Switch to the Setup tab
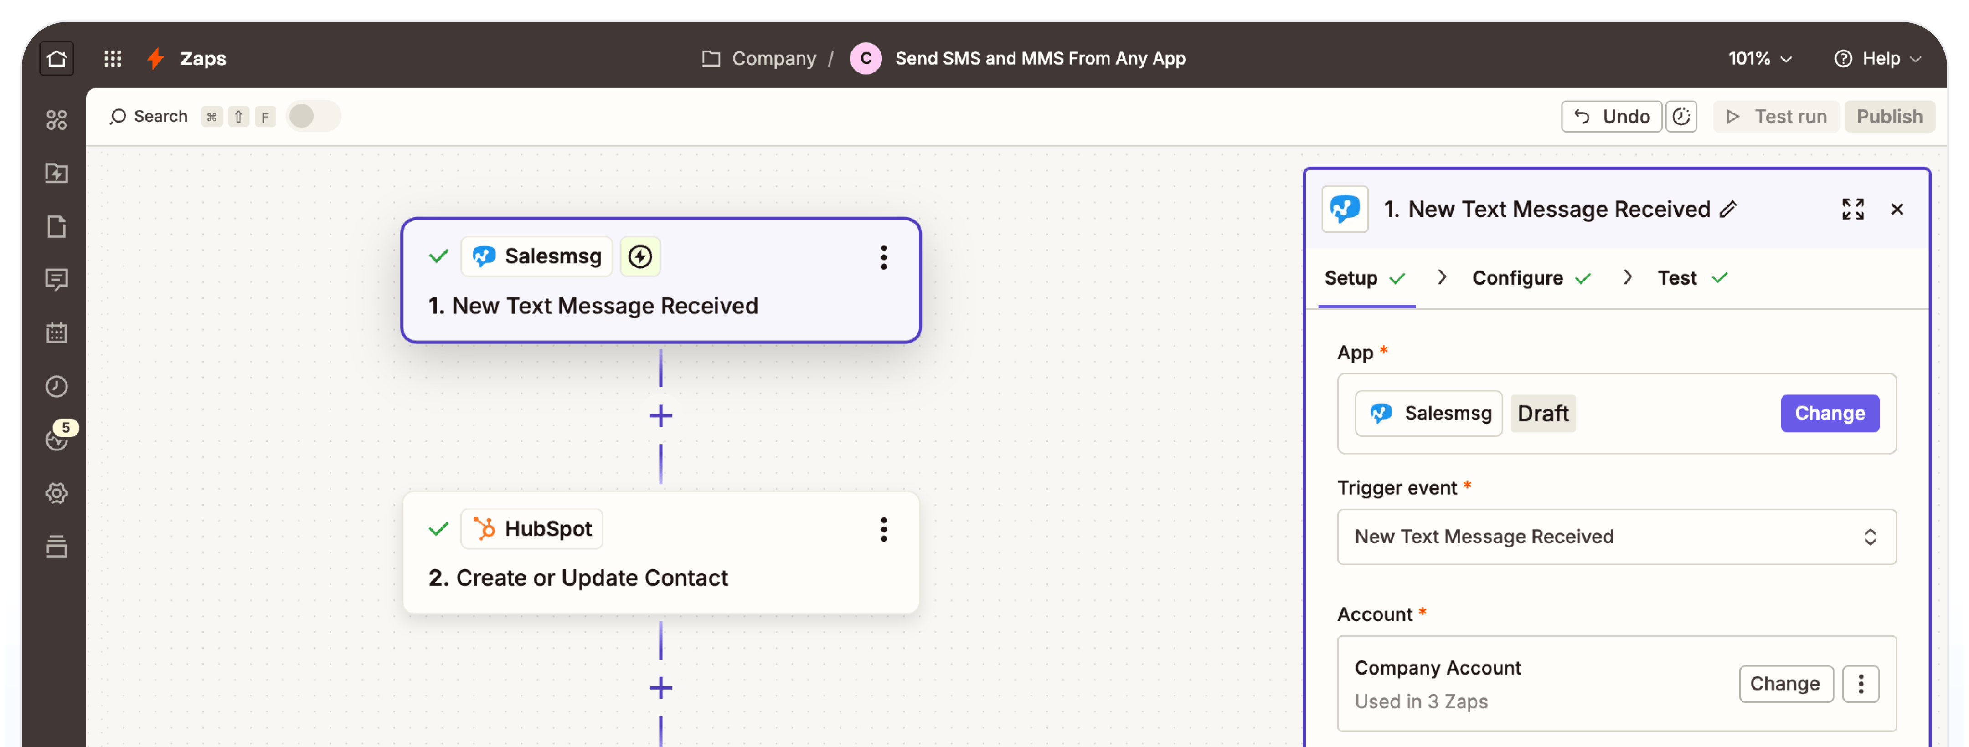The height and width of the screenshot is (747, 1969). pyautogui.click(x=1365, y=278)
